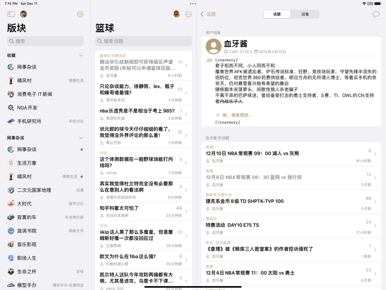Click the 搜索话题 field in 篮球

click(143, 41)
